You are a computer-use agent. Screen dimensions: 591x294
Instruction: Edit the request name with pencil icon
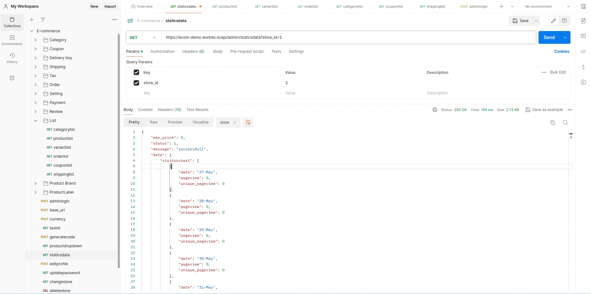(x=553, y=20)
